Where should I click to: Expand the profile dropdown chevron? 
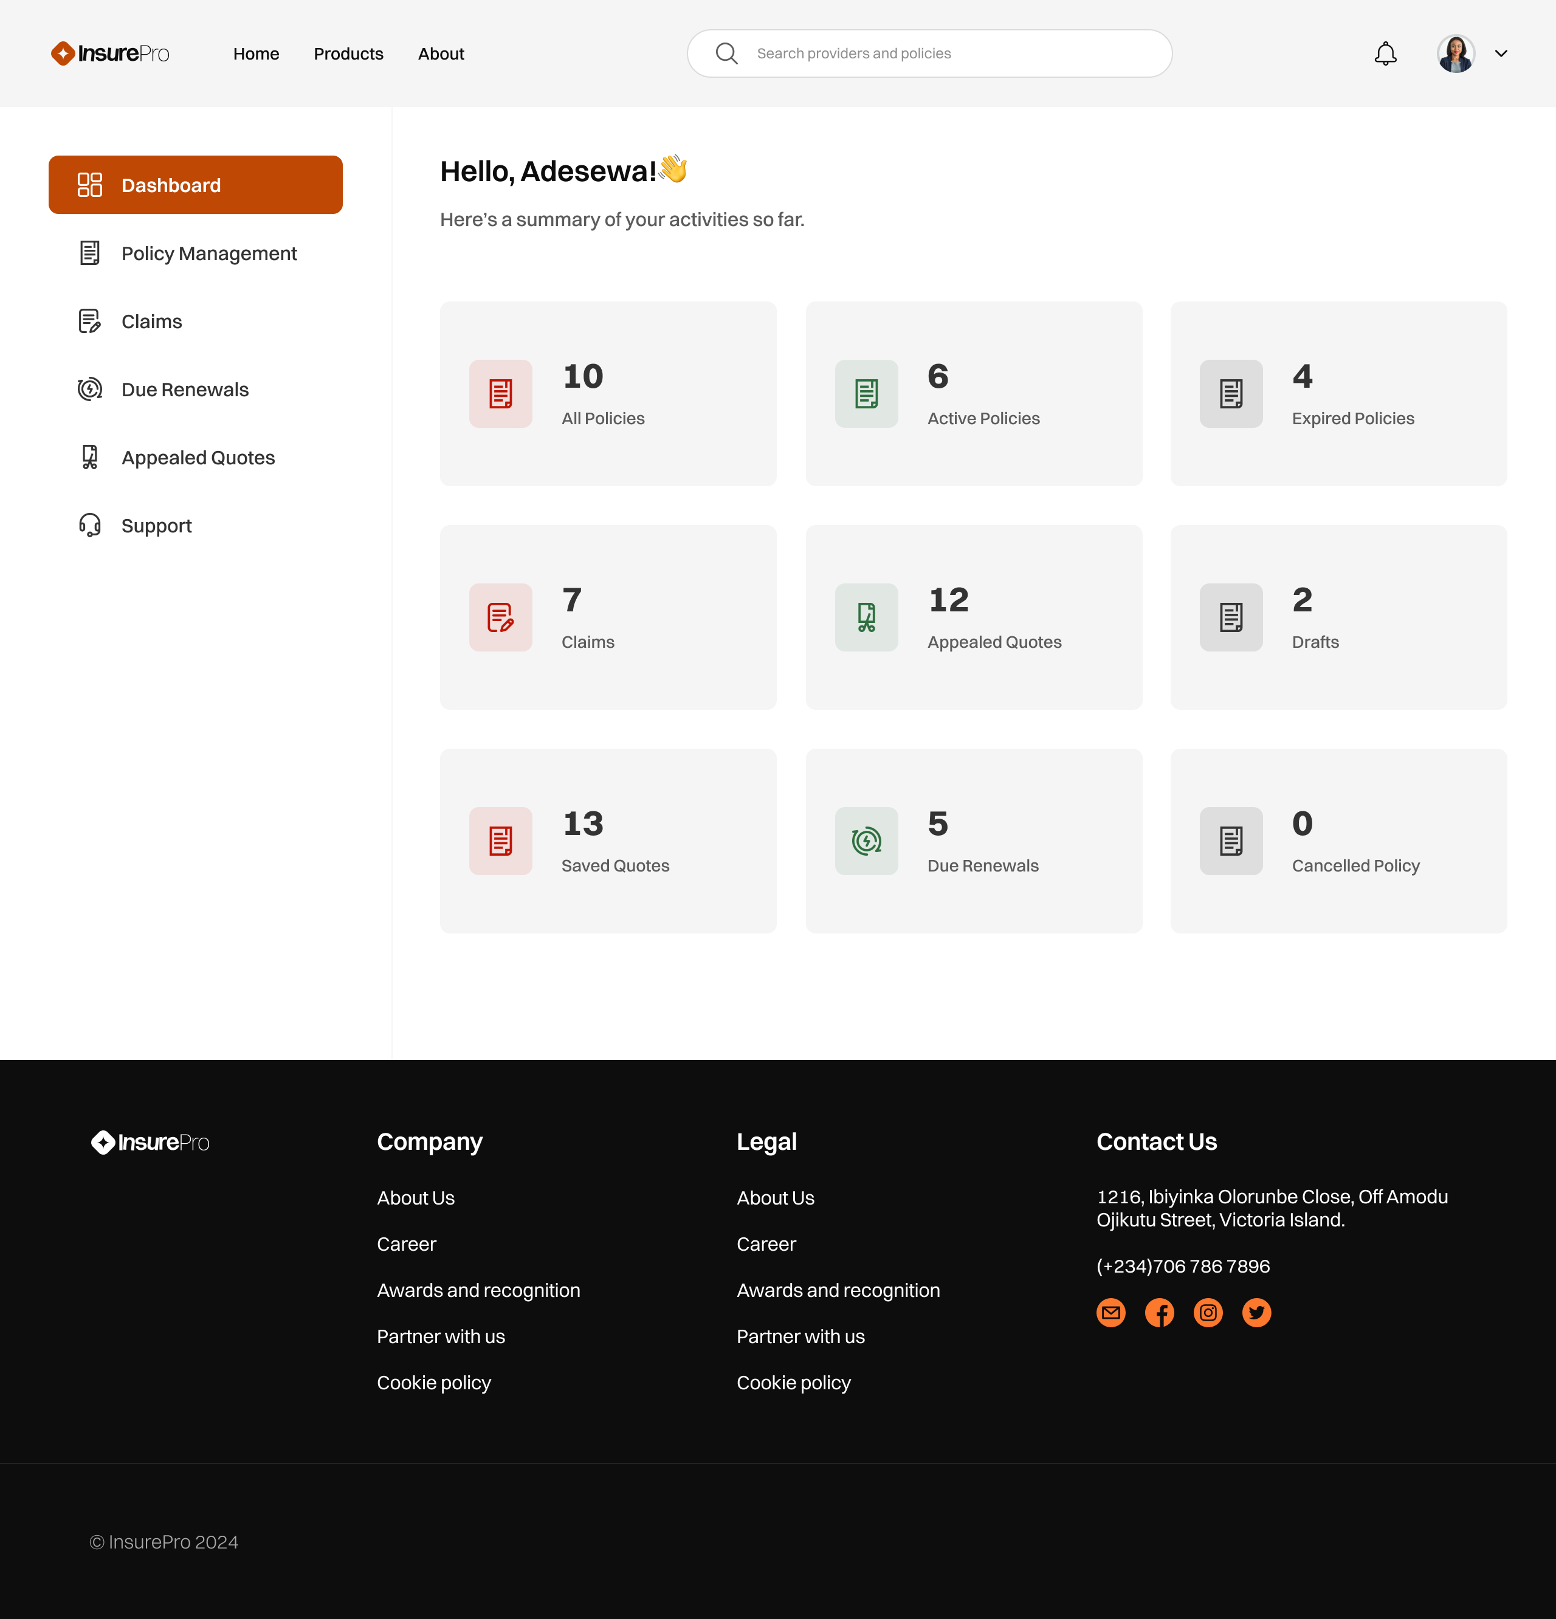[x=1501, y=53]
